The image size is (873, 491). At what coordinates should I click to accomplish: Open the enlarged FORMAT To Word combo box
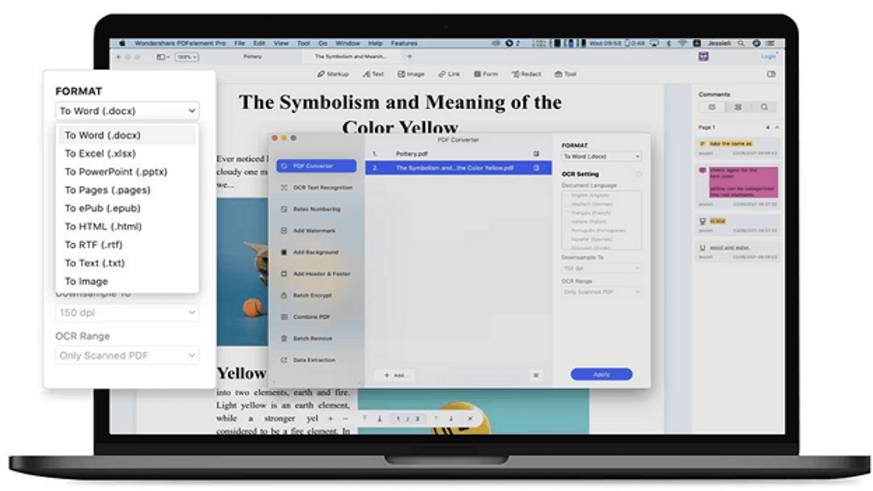click(x=127, y=111)
